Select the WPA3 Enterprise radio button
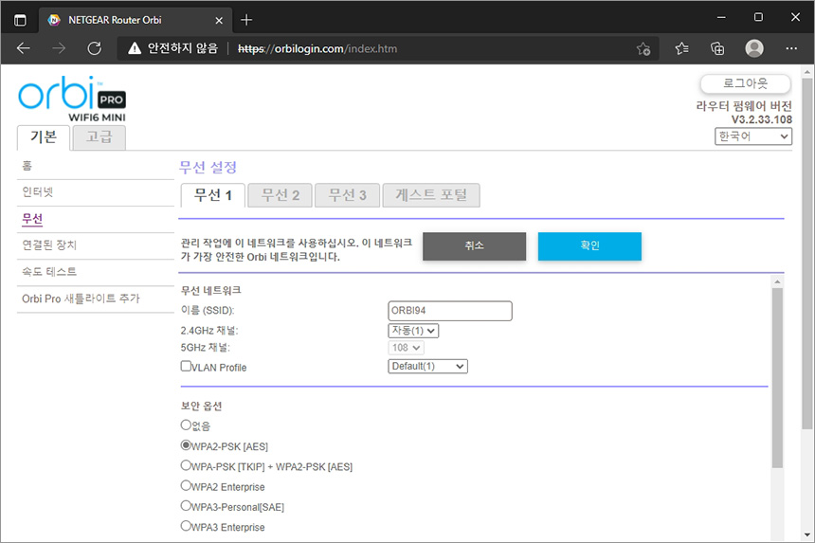 point(186,525)
